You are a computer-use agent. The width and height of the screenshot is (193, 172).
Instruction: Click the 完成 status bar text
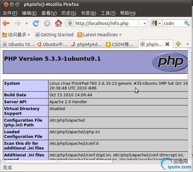click(x=8, y=168)
